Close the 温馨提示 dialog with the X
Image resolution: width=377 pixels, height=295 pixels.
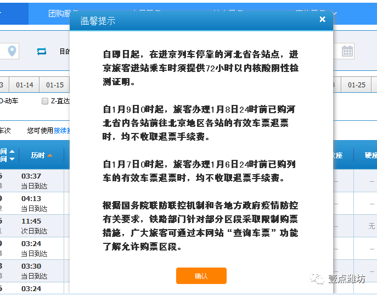(x=323, y=19)
